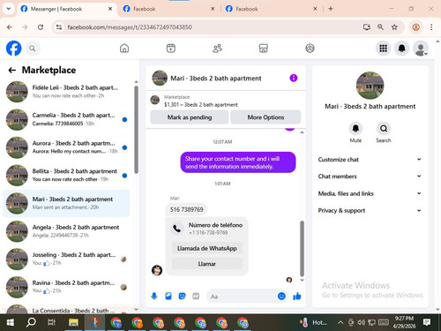Choose a sticker icon

point(183,296)
